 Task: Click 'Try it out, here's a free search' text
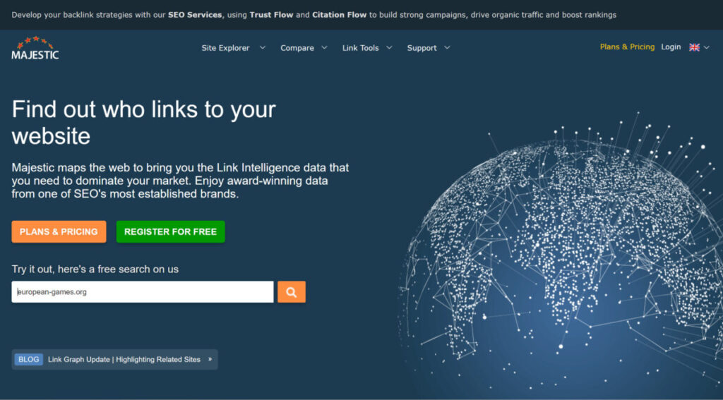coord(95,269)
